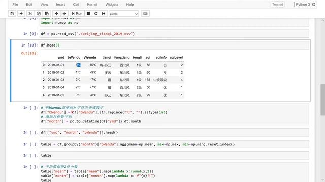Open the Help menu
The width and height of the screenshot is (325, 182).
pyautogui.click(x=130, y=5)
